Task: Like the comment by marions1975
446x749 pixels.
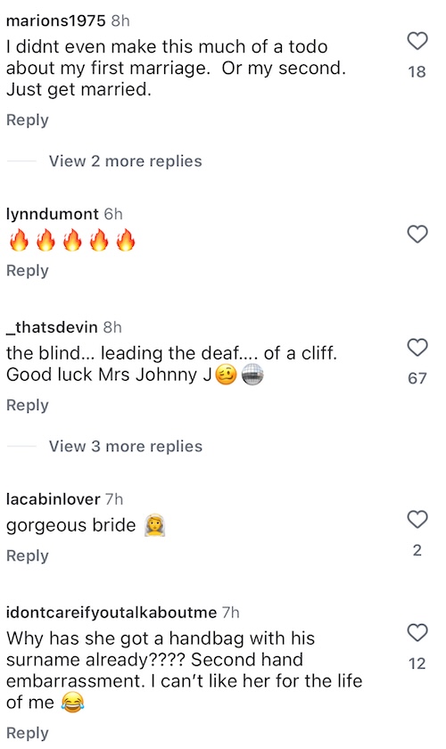Action: coord(417,41)
